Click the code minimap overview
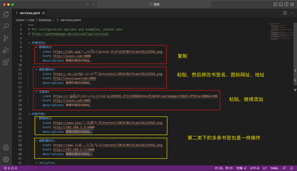The width and height of the screenshot is (297, 171). pyautogui.click(x=281, y=31)
